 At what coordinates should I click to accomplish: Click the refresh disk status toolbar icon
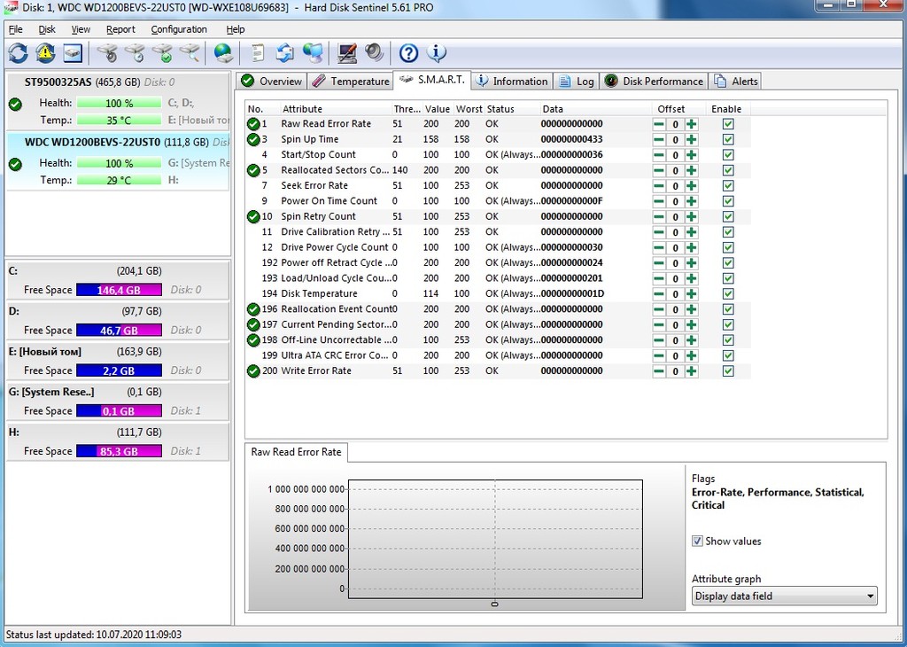pyautogui.click(x=18, y=53)
